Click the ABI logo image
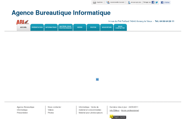The image size is (186, 139). pos(22,22)
